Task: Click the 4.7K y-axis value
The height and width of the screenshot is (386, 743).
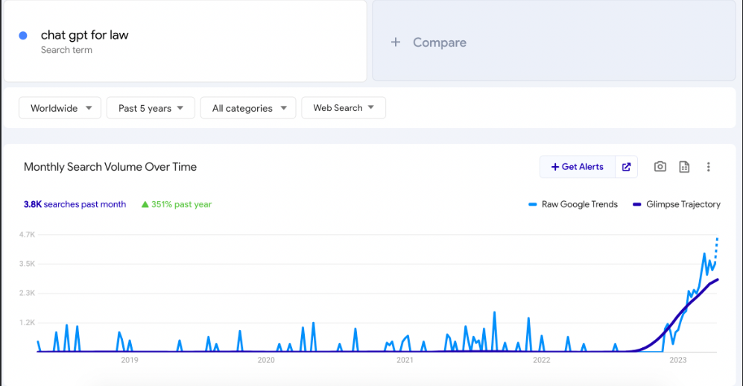Action: click(x=27, y=235)
